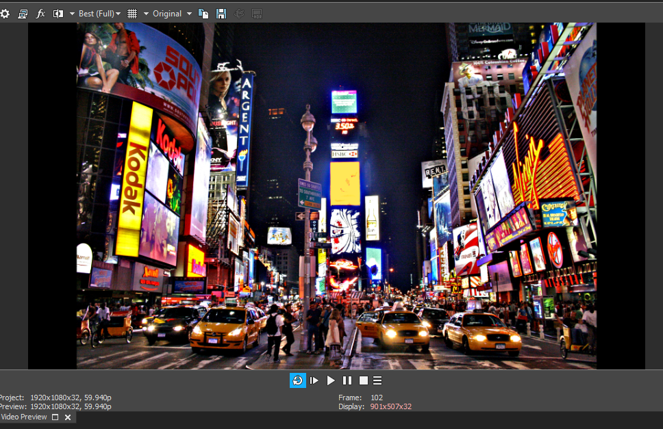Expand the Overlays grid dropdown arrow
The image size is (663, 429).
(x=147, y=14)
